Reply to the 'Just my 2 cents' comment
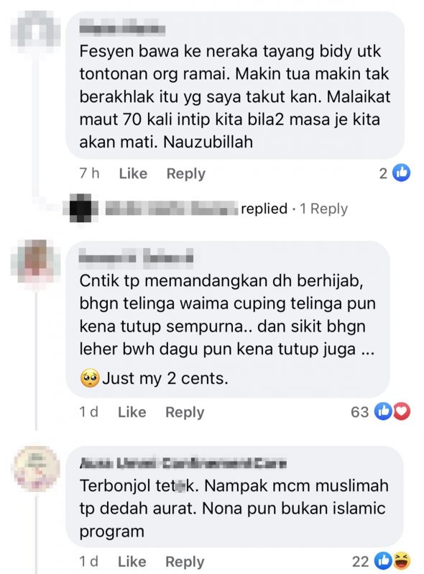 [x=185, y=412]
